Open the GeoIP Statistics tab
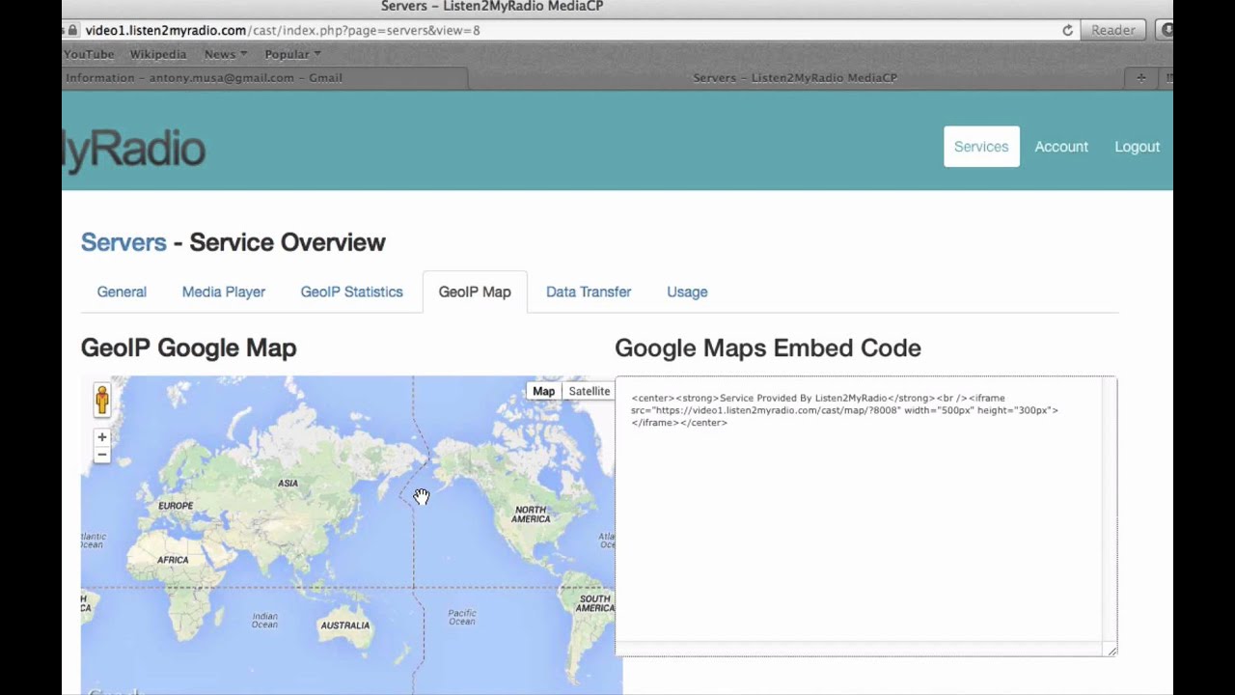The height and width of the screenshot is (695, 1235). click(x=351, y=292)
